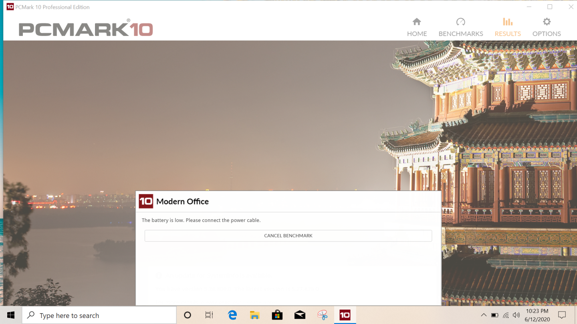This screenshot has height=324, width=577.
Task: Open the Windows Start menu
Action: (11, 315)
